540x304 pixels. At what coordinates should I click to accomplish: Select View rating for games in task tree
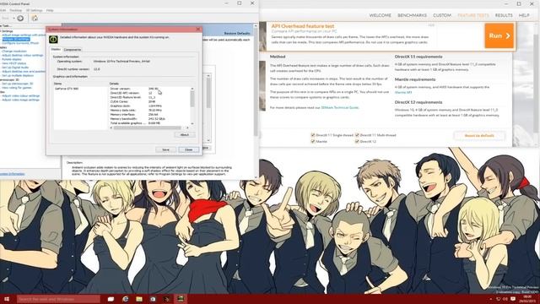17,88
